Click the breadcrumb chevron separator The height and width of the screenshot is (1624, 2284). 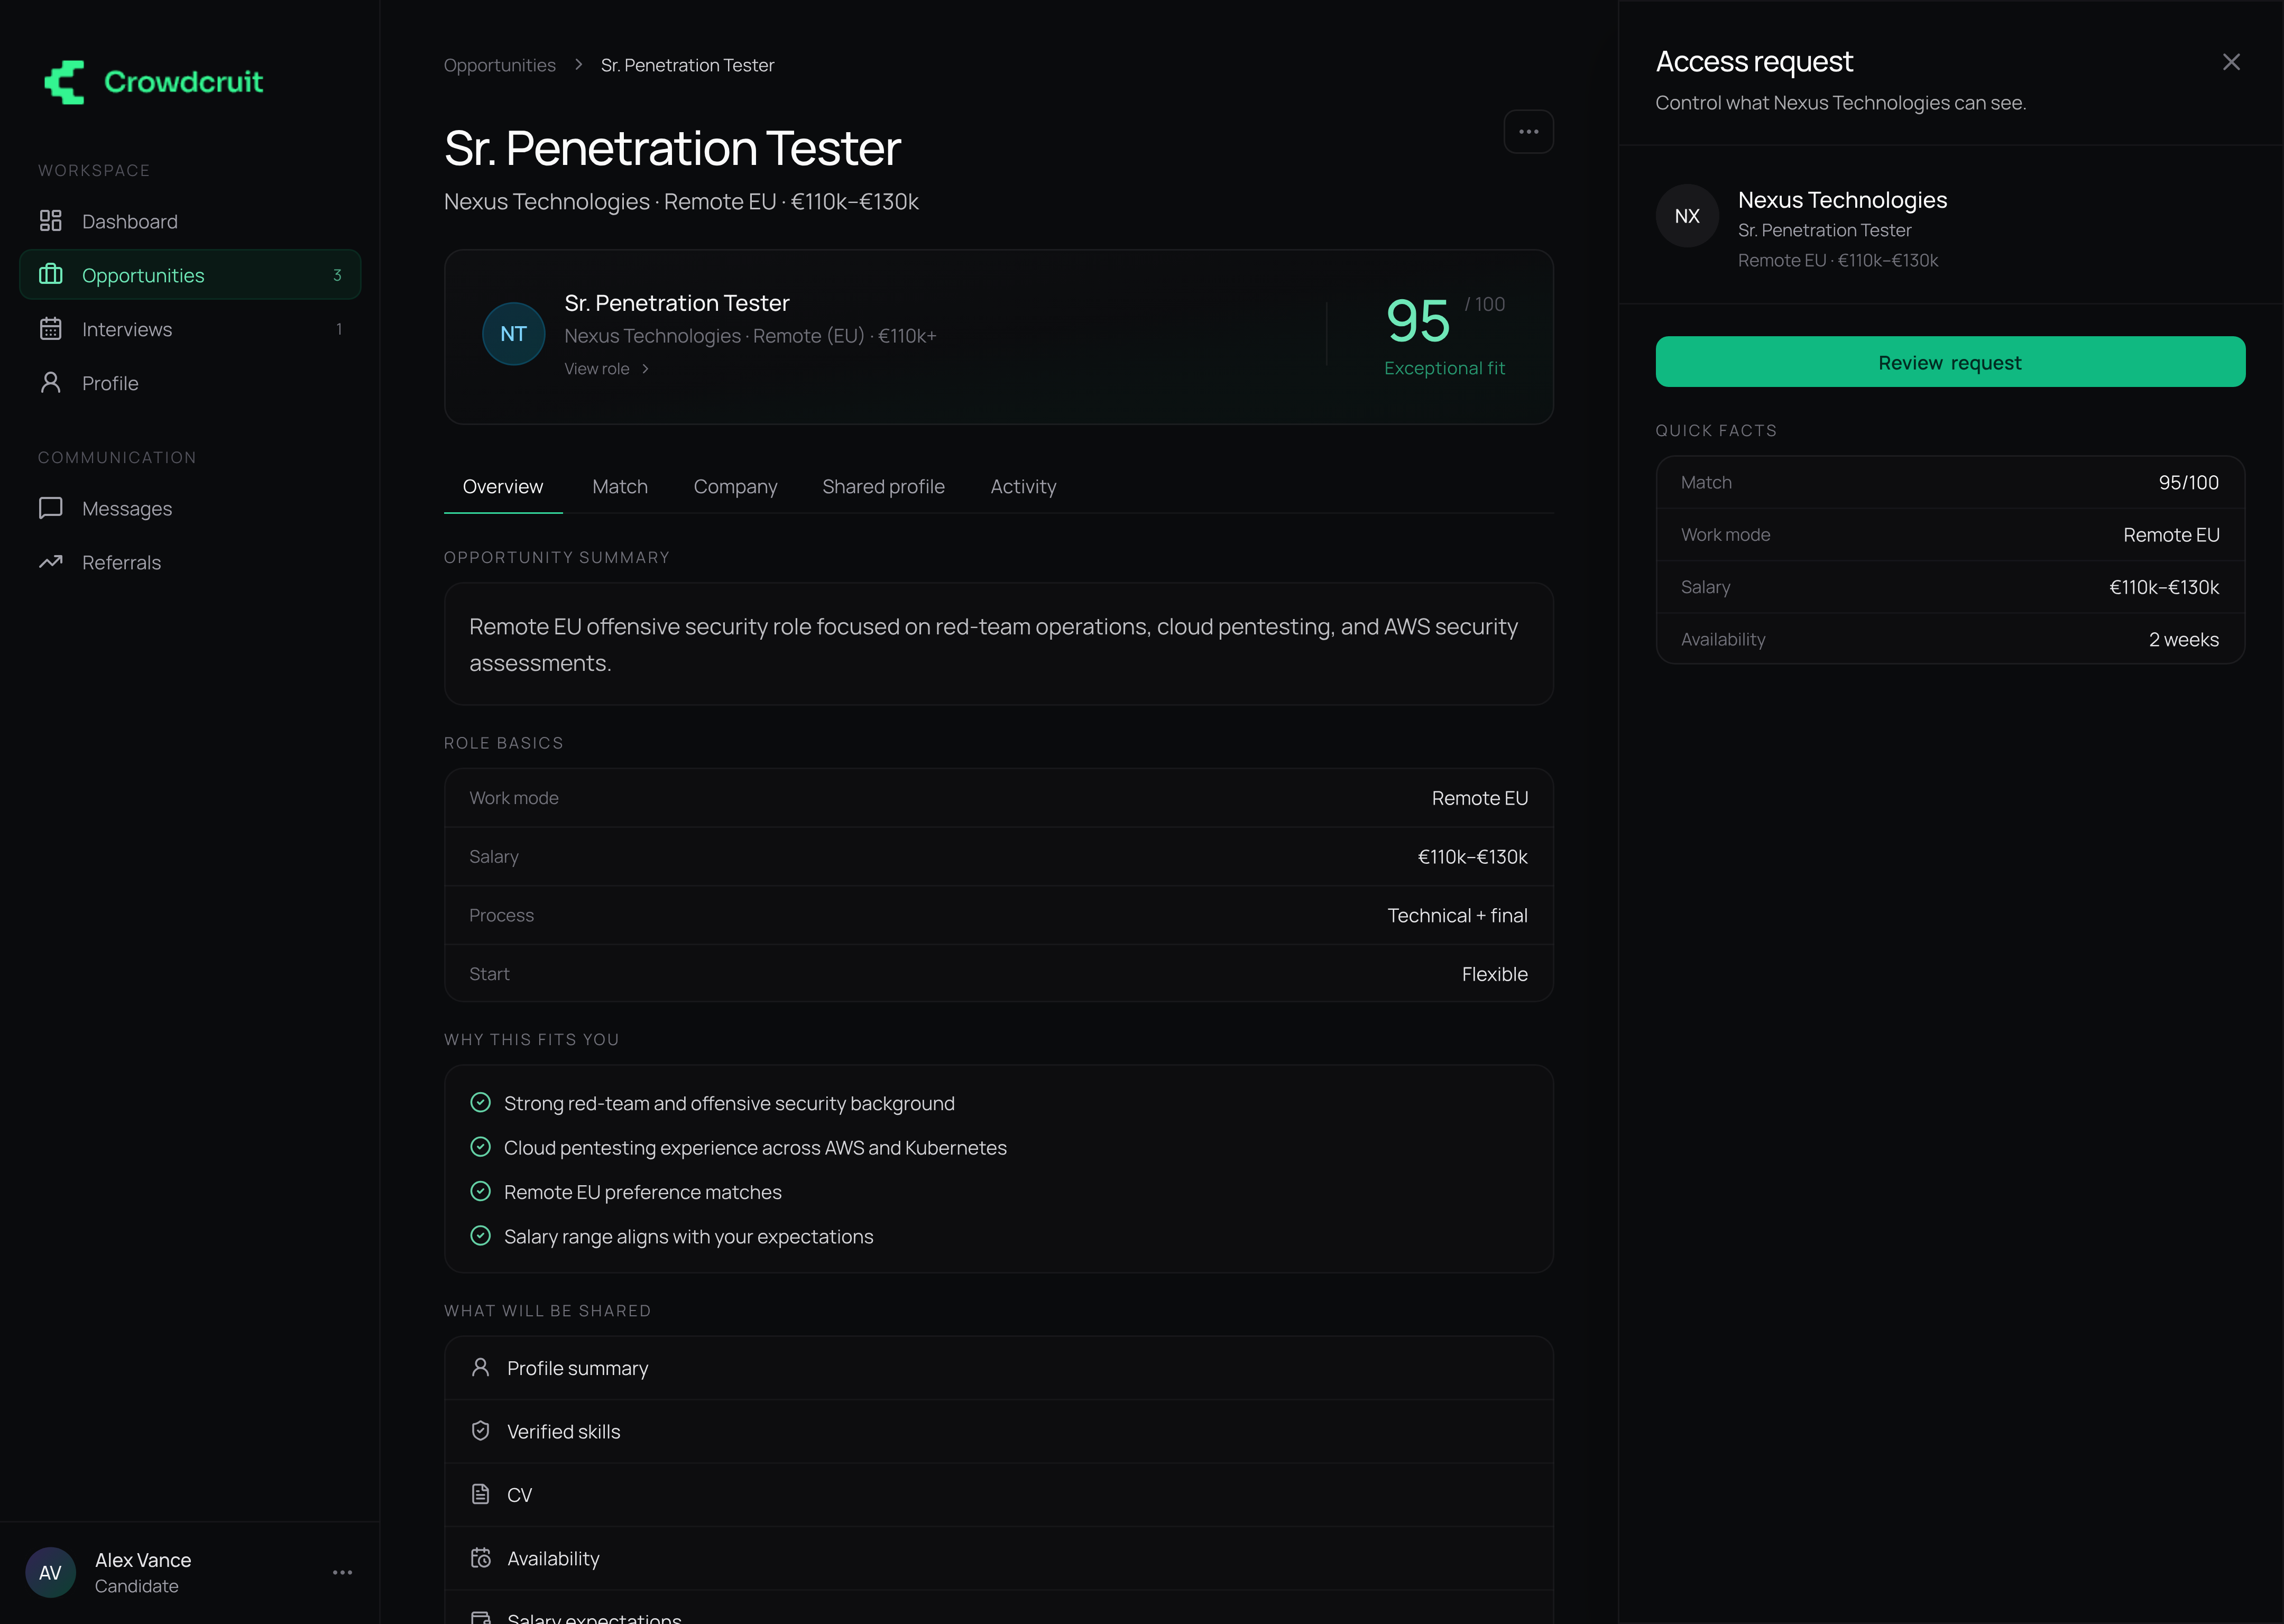[579, 65]
